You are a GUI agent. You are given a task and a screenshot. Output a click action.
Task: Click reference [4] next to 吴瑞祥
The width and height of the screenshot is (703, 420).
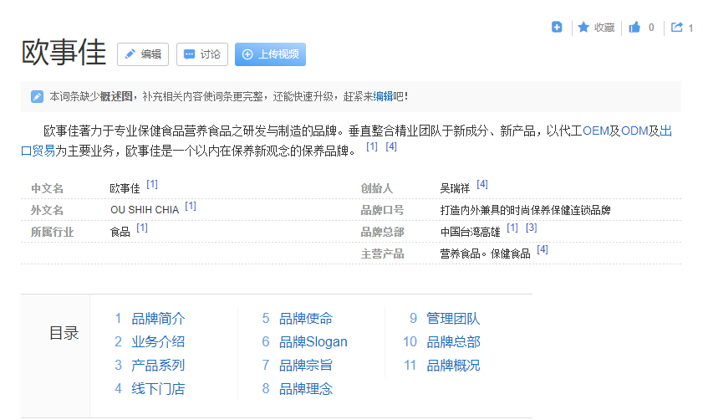click(x=482, y=184)
